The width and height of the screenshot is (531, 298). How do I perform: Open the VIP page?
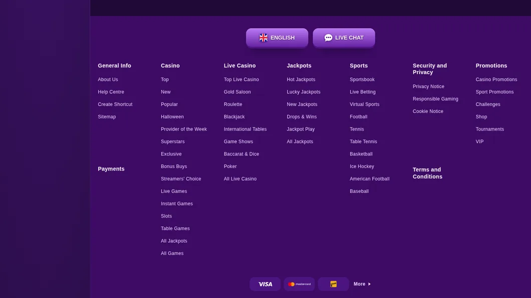pos(479,141)
